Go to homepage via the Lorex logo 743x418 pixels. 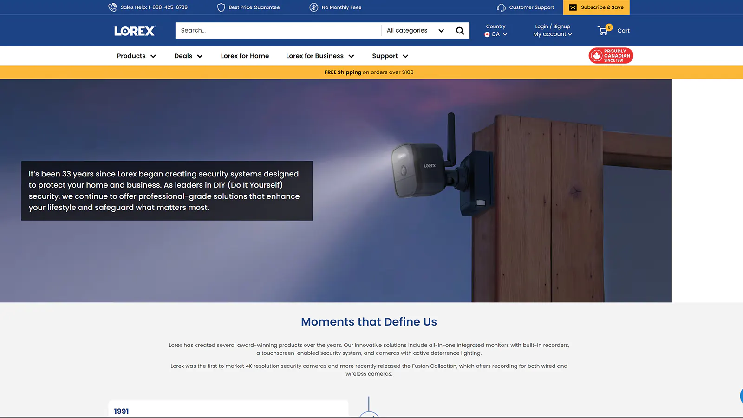click(x=135, y=31)
